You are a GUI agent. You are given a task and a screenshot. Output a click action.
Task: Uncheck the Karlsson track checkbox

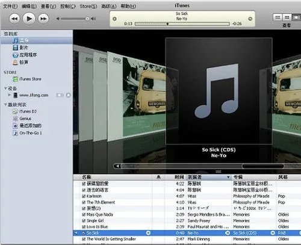84,196
